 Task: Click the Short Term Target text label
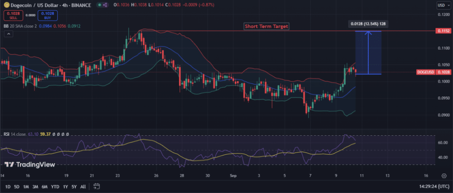tap(266, 26)
